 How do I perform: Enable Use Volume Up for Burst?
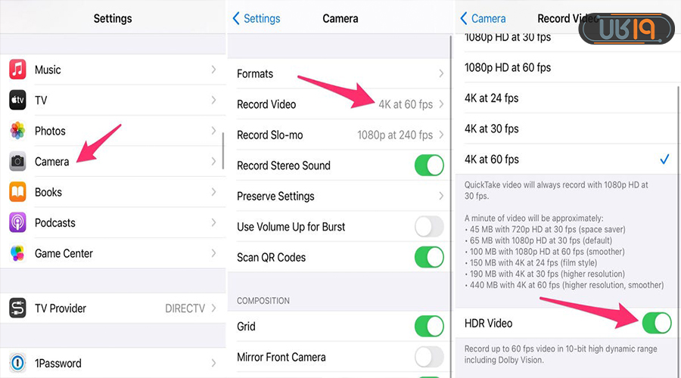[x=429, y=227]
